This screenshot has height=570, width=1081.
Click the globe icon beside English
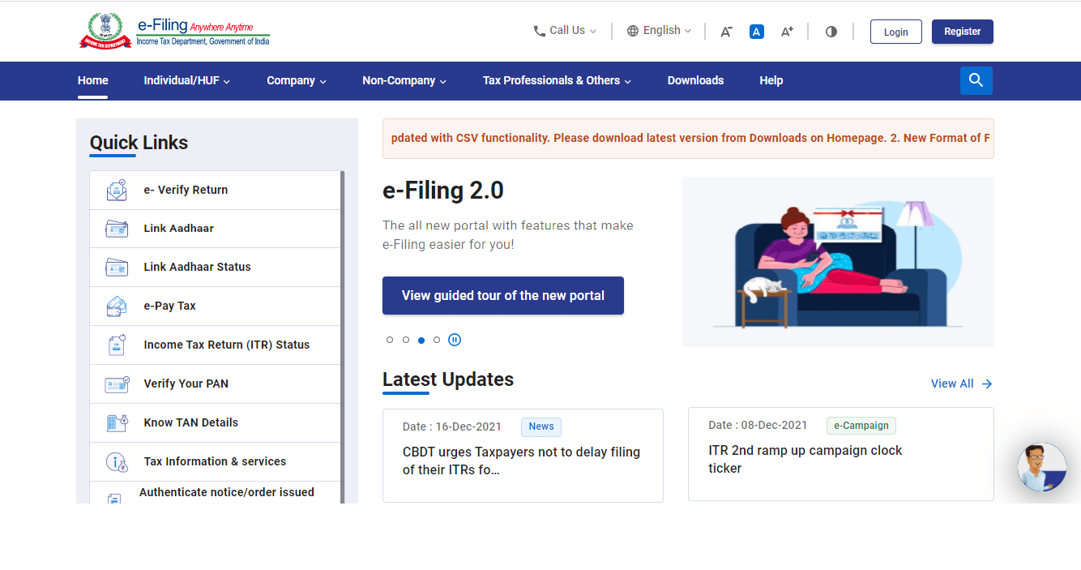point(633,31)
